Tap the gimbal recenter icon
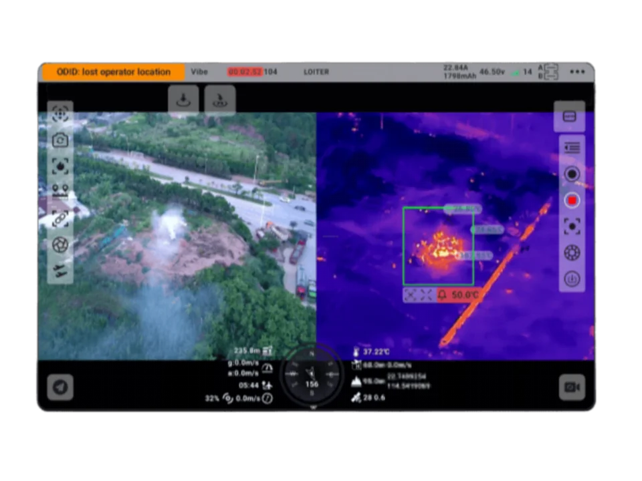The height and width of the screenshot is (481, 642). pyautogui.click(x=60, y=114)
